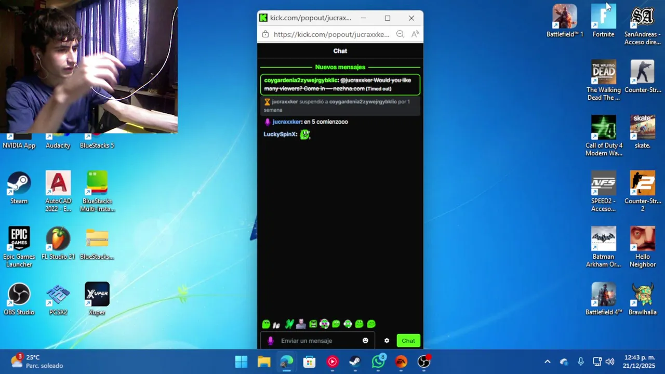Open Battlefield 4 desktop shortcut

click(x=603, y=299)
